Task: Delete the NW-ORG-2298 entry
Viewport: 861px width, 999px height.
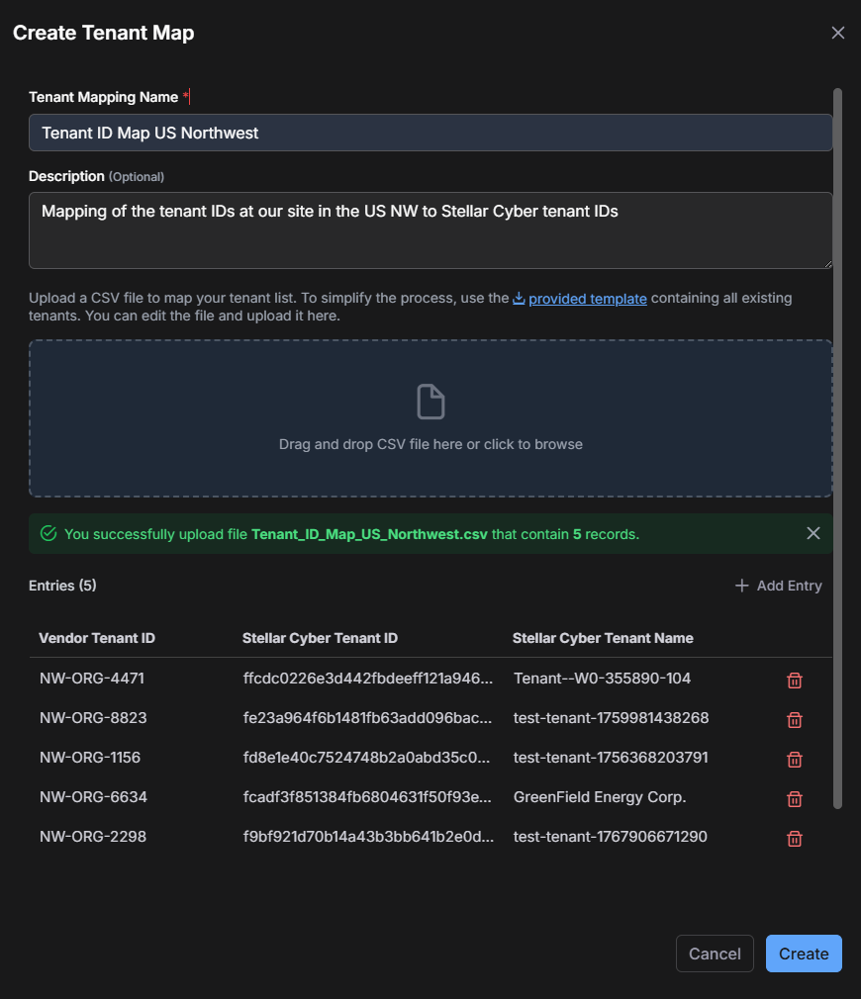Action: pos(794,838)
